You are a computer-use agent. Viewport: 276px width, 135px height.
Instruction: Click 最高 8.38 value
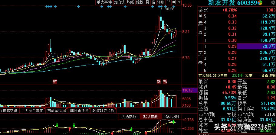271,87
